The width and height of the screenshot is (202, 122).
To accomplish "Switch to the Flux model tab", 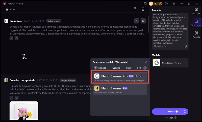I will [128, 68].
